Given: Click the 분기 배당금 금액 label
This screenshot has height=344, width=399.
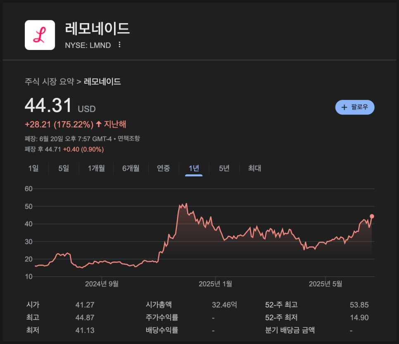Looking at the screenshot, I should point(290,330).
